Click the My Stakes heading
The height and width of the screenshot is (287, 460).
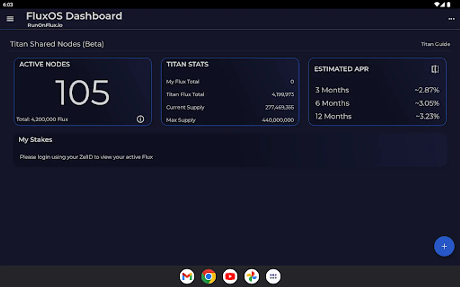[x=35, y=140]
